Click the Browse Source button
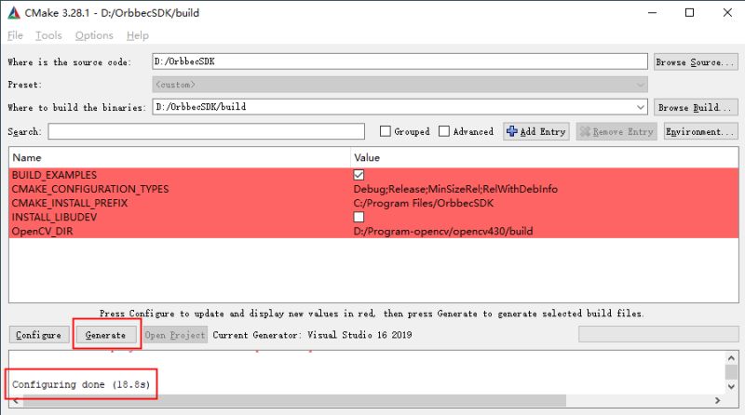The height and width of the screenshot is (415, 745). point(696,62)
